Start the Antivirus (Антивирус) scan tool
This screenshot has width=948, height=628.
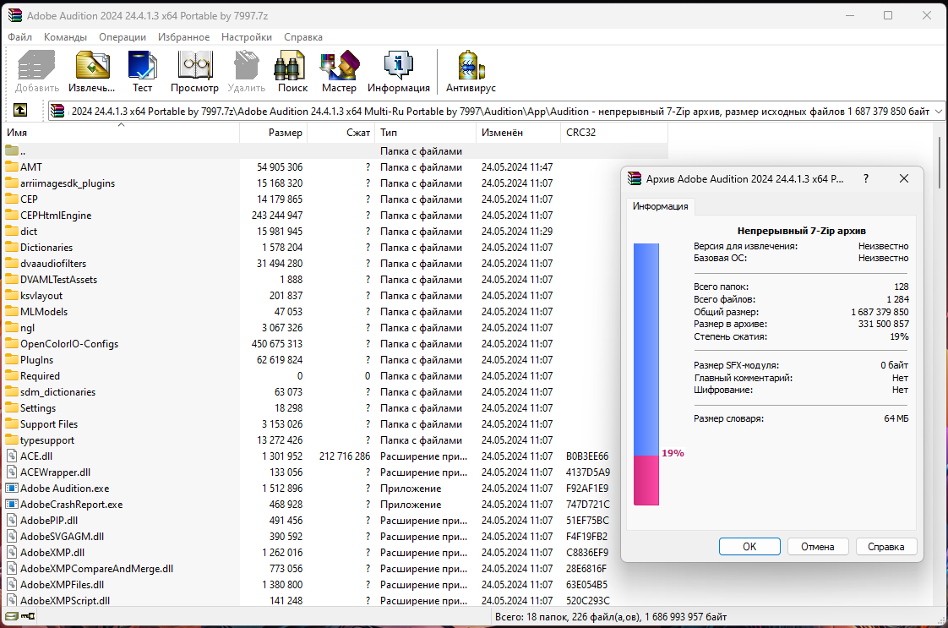click(x=471, y=71)
